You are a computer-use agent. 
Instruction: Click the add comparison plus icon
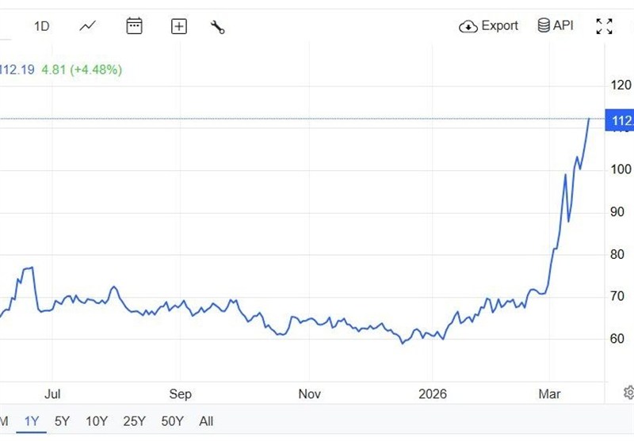(179, 26)
